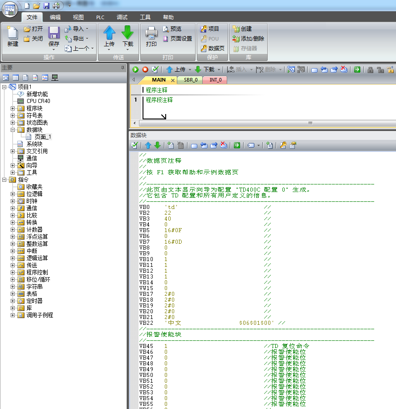Switch to the MAIN program tab

pyautogui.click(x=159, y=80)
